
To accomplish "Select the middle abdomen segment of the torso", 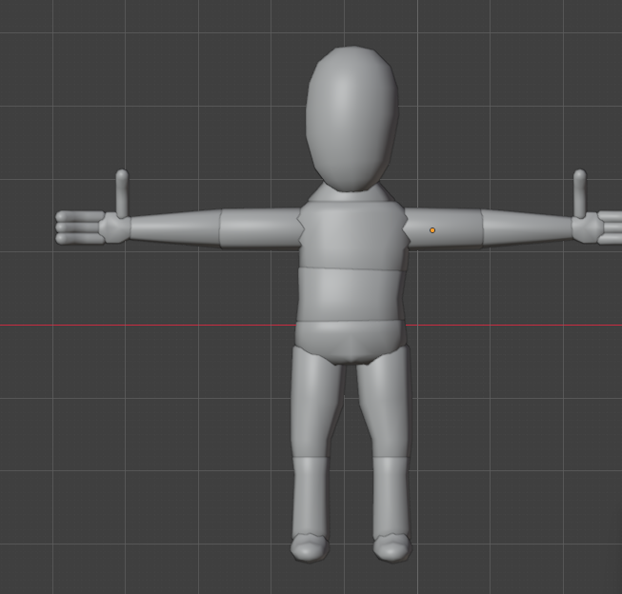I will pyautogui.click(x=351, y=295).
